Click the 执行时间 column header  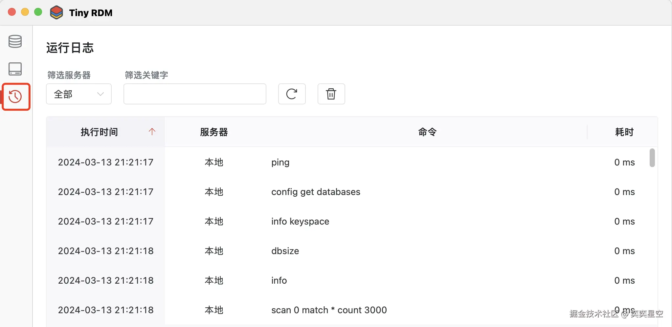click(x=99, y=132)
